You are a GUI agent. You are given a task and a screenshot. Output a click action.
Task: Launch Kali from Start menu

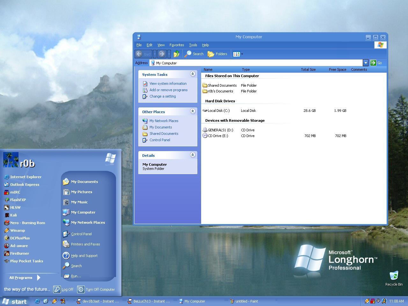(x=11, y=215)
